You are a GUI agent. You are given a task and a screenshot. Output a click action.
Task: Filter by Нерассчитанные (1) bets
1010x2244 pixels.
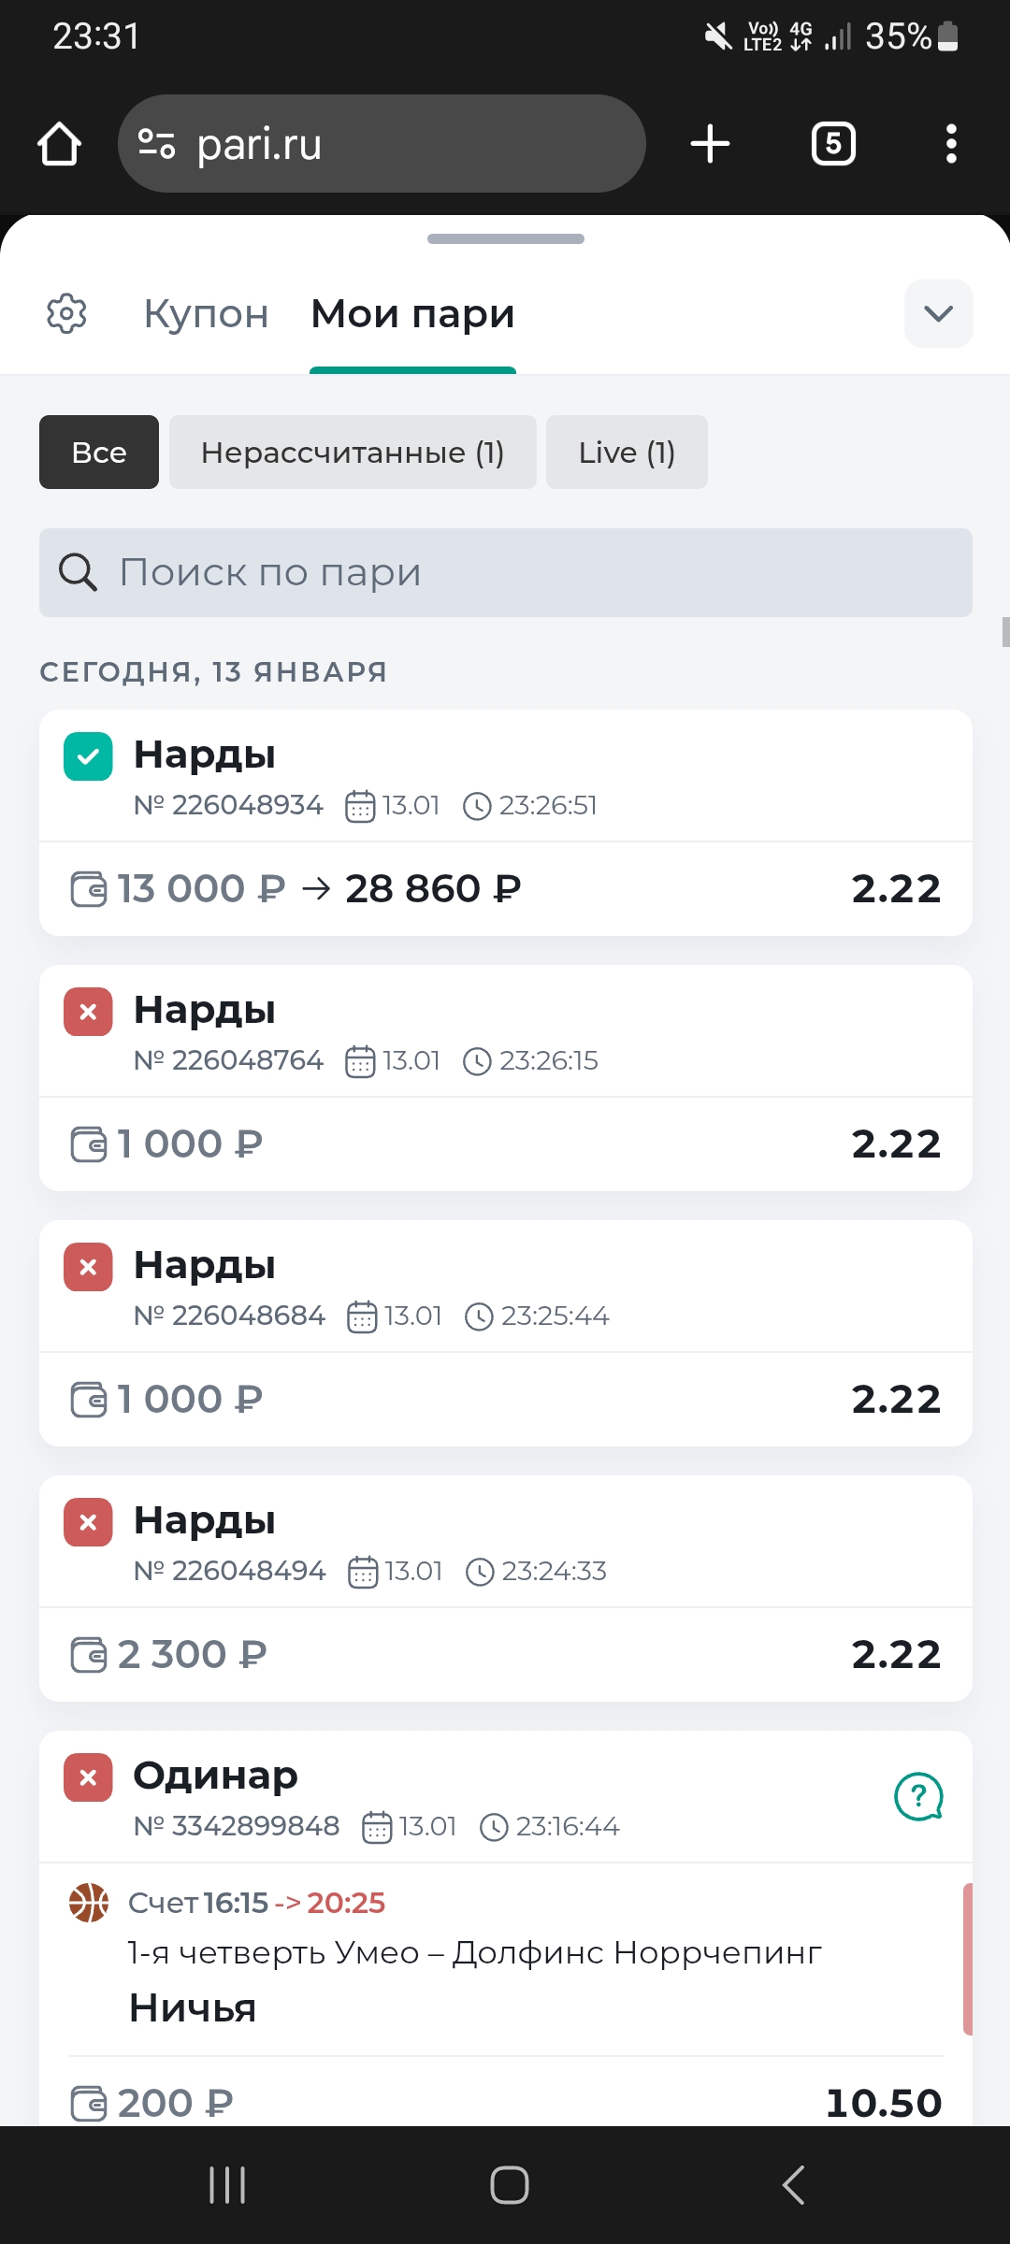click(353, 453)
